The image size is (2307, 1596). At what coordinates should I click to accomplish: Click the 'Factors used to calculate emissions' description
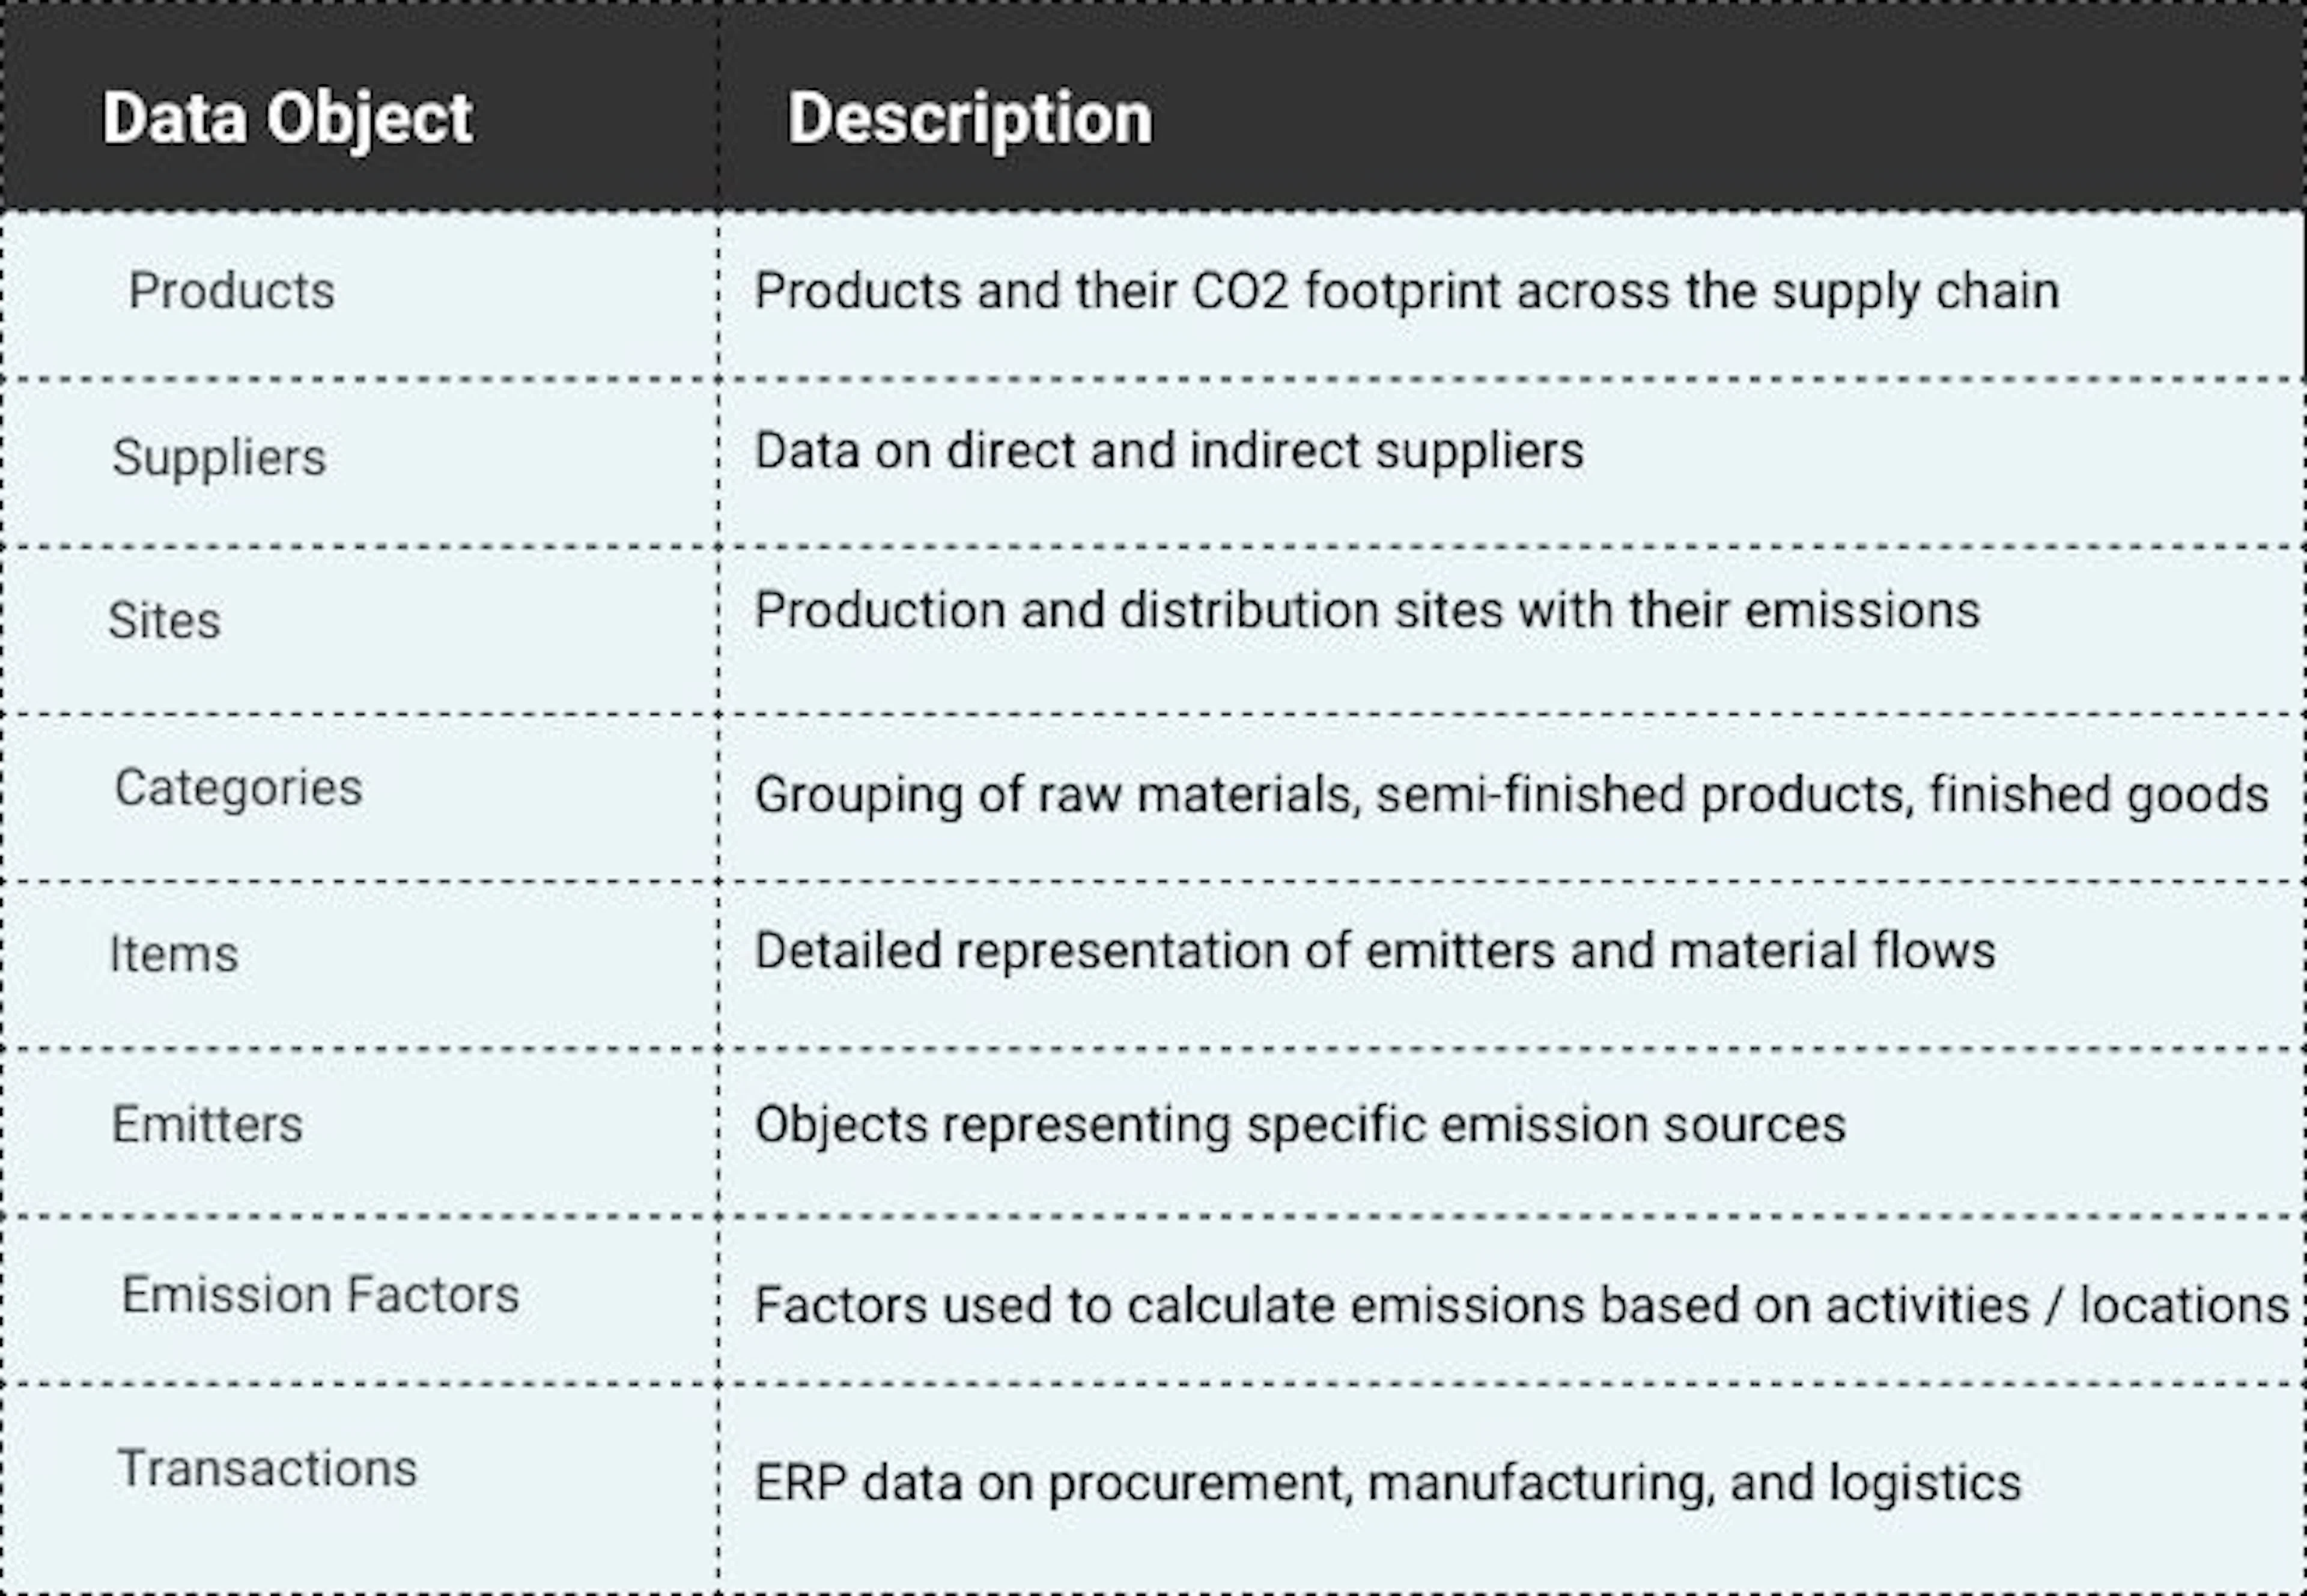pos(1521,1305)
